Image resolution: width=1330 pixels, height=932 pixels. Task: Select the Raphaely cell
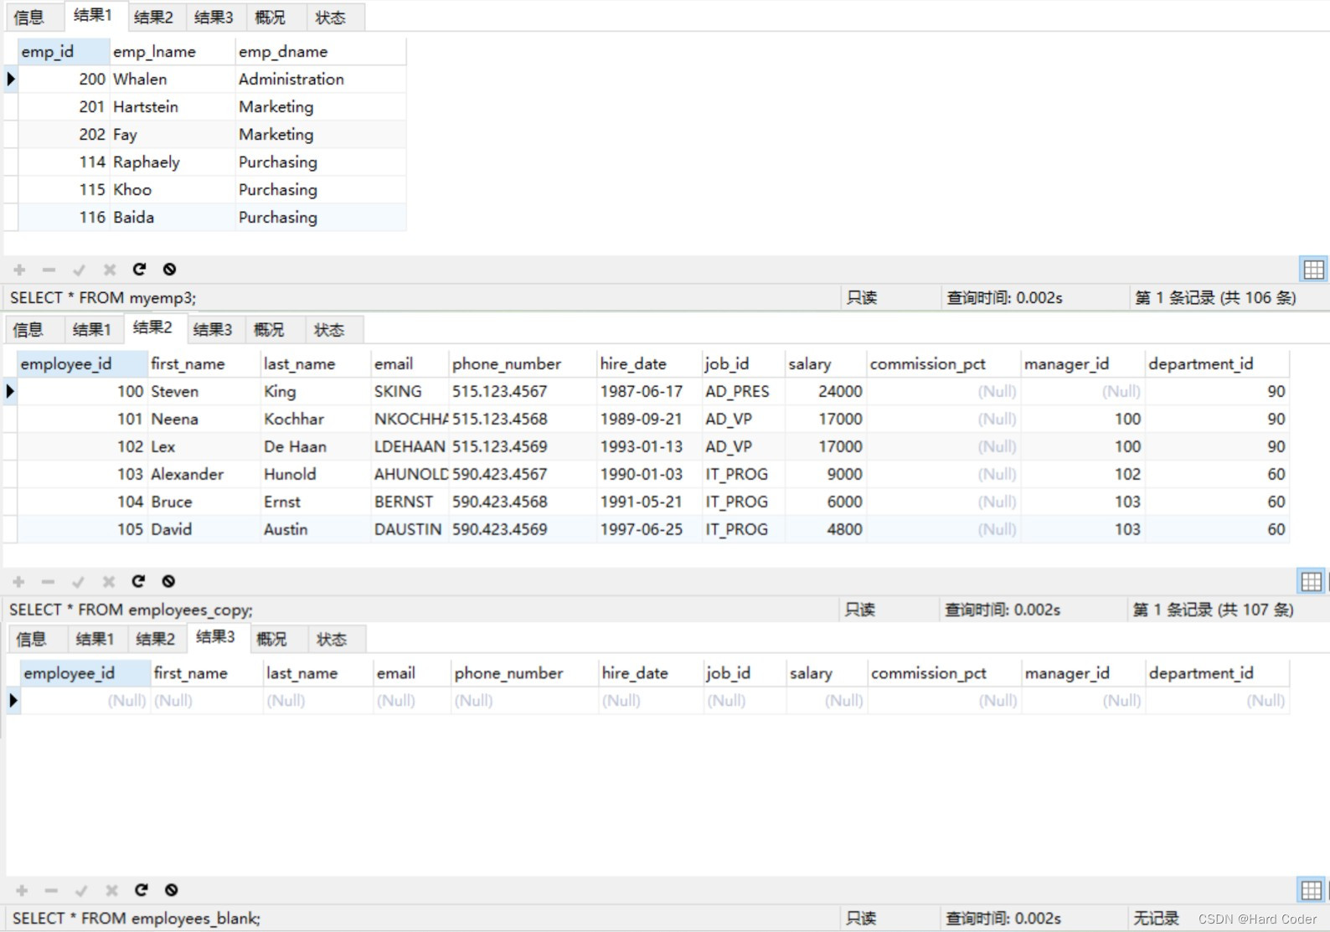[173, 162]
